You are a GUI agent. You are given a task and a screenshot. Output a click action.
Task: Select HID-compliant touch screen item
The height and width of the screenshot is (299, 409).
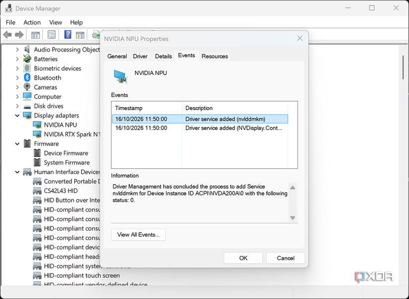(82, 275)
